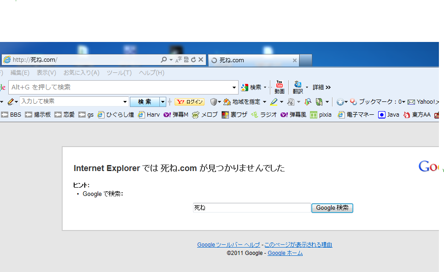Open the 弾幕M favorites bar link
444x272 pixels.
click(176, 114)
